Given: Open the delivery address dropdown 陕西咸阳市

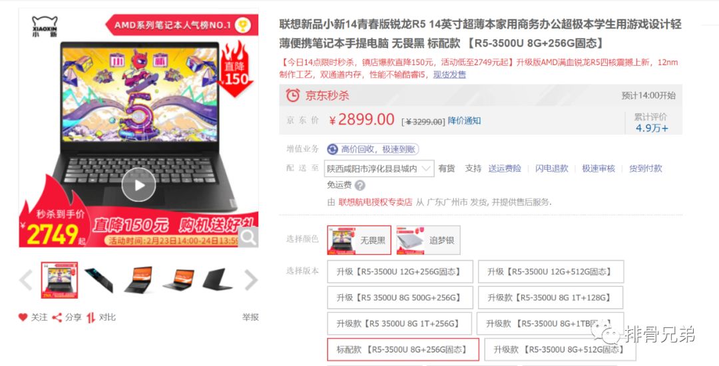Looking at the screenshot, I should [379, 168].
